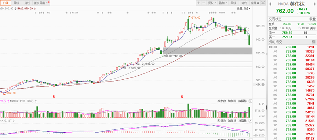
Task: Click 换指标 on MACD panel
Action: [243, 121]
